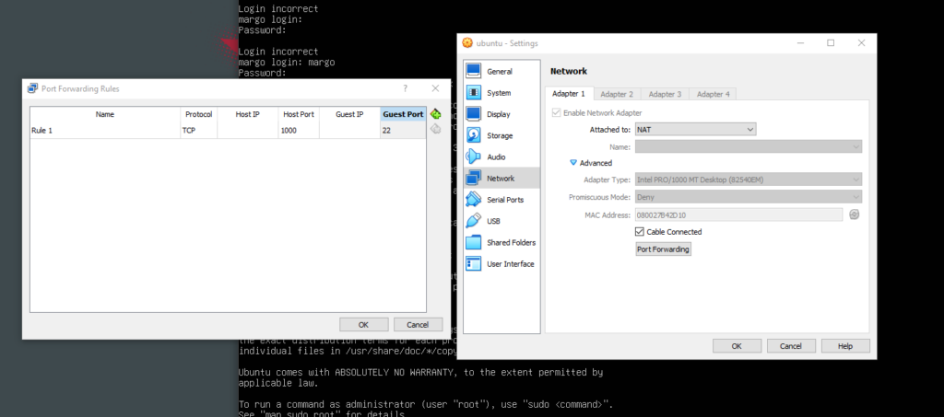Go to the USB settings section

[x=493, y=221]
